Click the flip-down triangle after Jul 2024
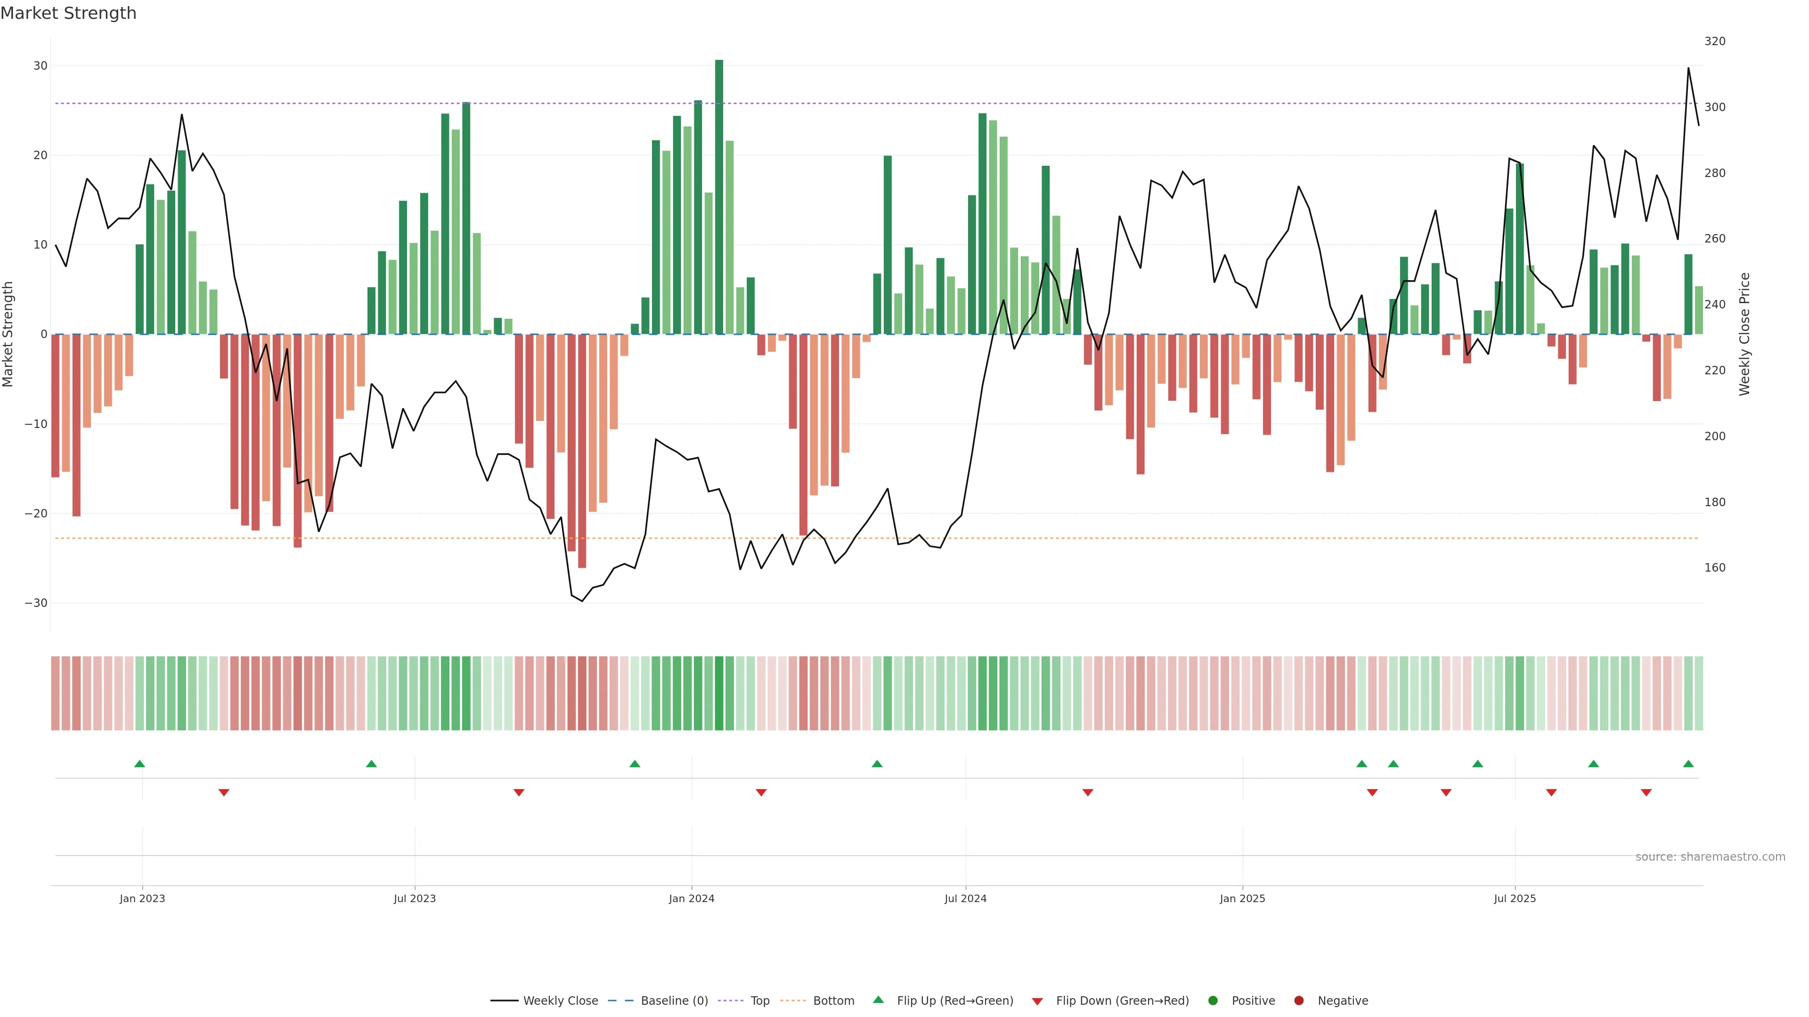 pos(1088,792)
